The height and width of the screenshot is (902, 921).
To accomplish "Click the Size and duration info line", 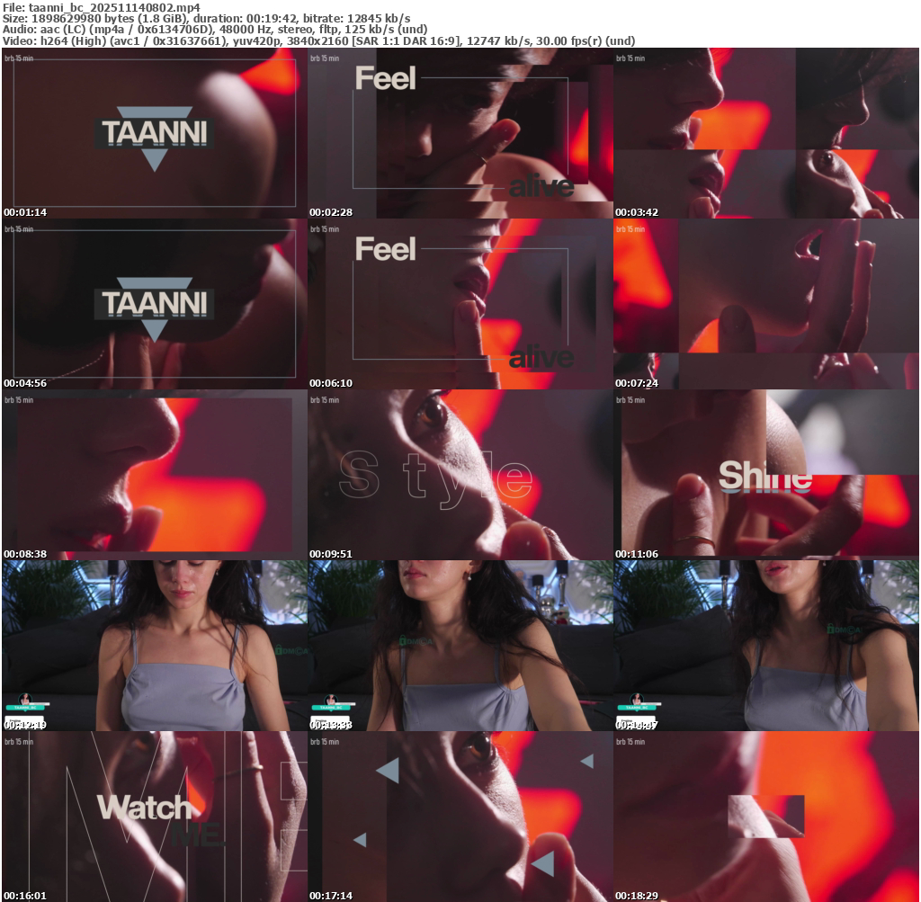I will tap(206, 18).
